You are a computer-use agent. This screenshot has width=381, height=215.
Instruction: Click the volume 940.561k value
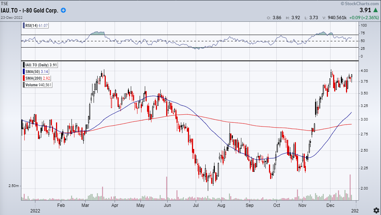coord(337,17)
